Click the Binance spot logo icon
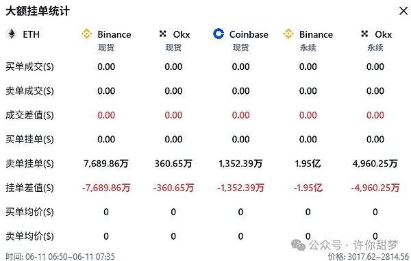The width and height of the screenshot is (411, 261). (86, 34)
